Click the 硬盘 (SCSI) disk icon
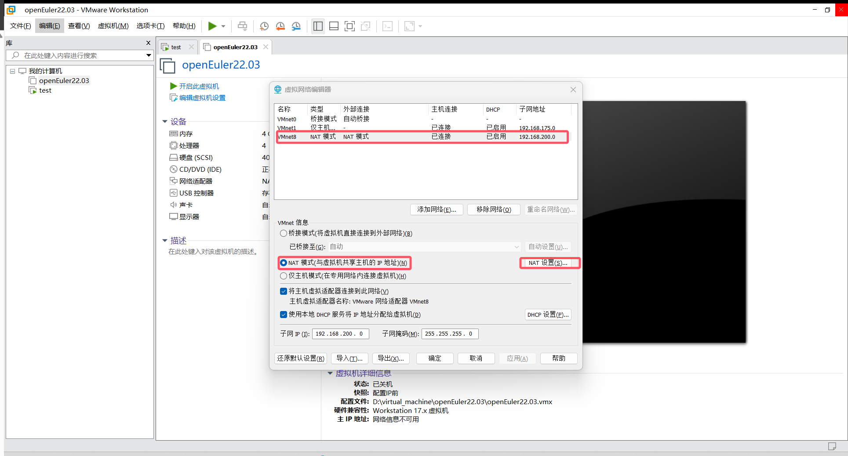Viewport: 848px width, 456px height. (x=173, y=157)
